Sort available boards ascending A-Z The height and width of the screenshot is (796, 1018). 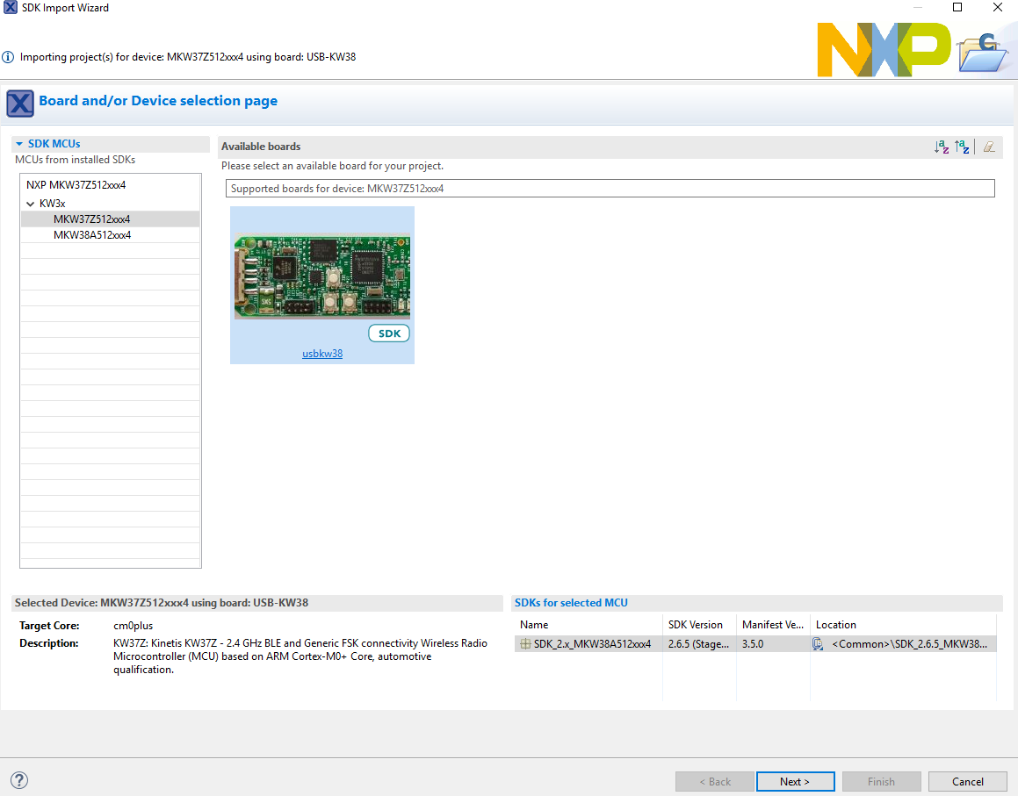tap(942, 147)
